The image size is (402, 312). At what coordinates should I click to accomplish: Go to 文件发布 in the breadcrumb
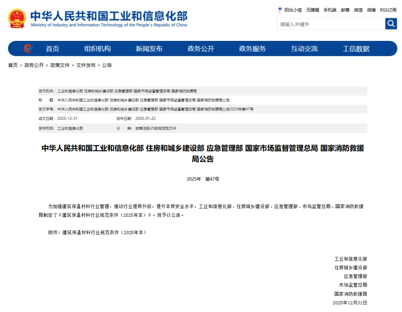86,65
